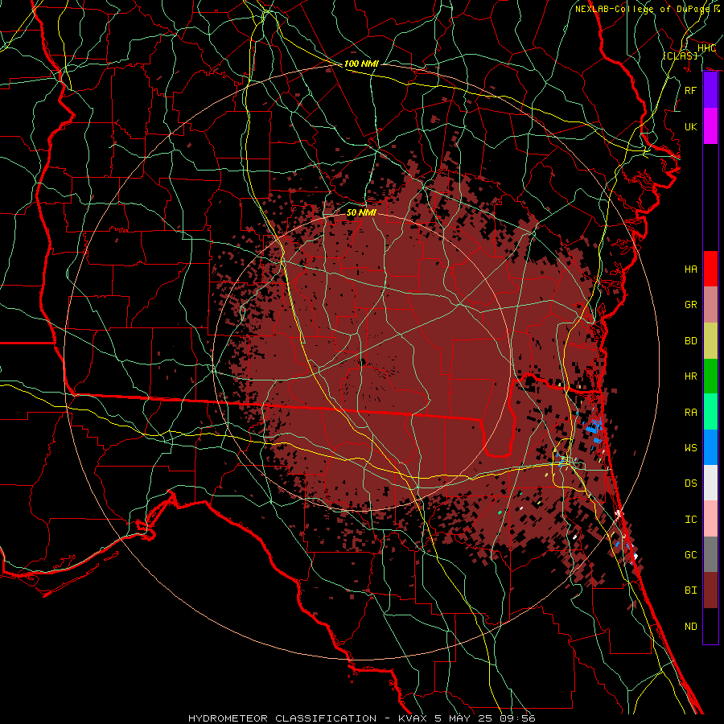Click the 100 NMI range ring label
Viewport: 724px width, 724px height.
pos(361,64)
